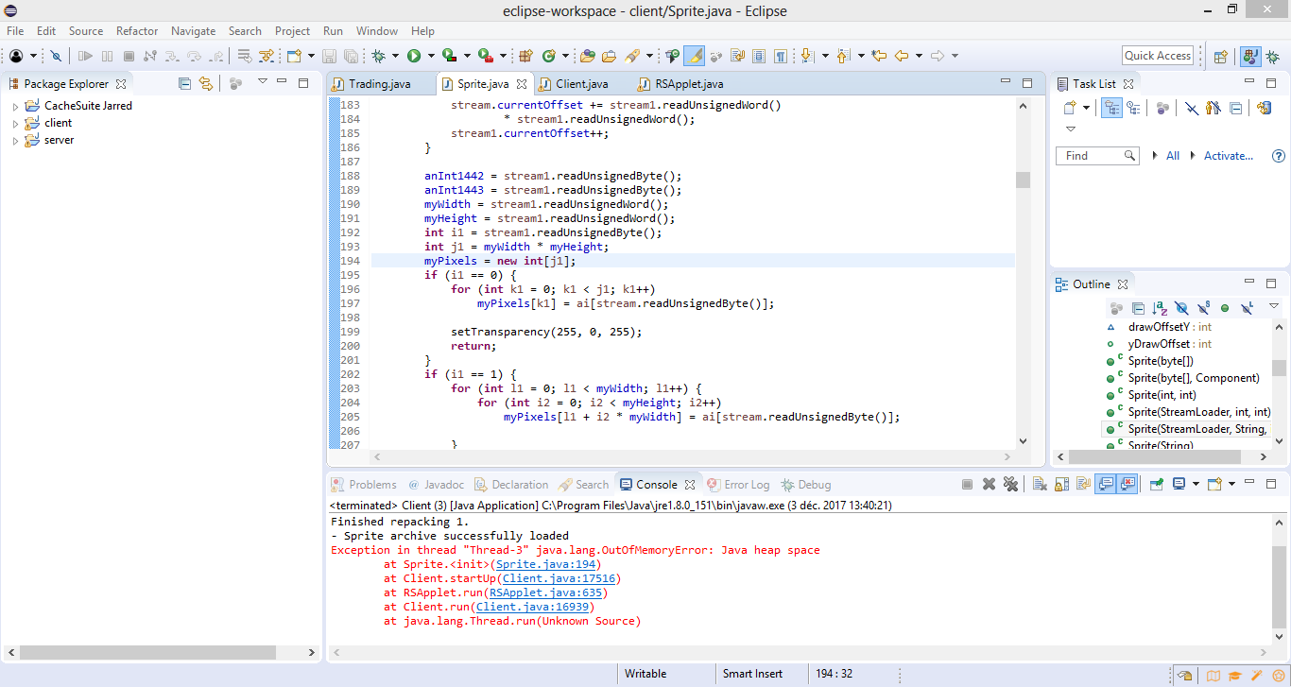Click Remove All Terminated Launches icon
The image size is (1291, 687).
pos(1010,484)
